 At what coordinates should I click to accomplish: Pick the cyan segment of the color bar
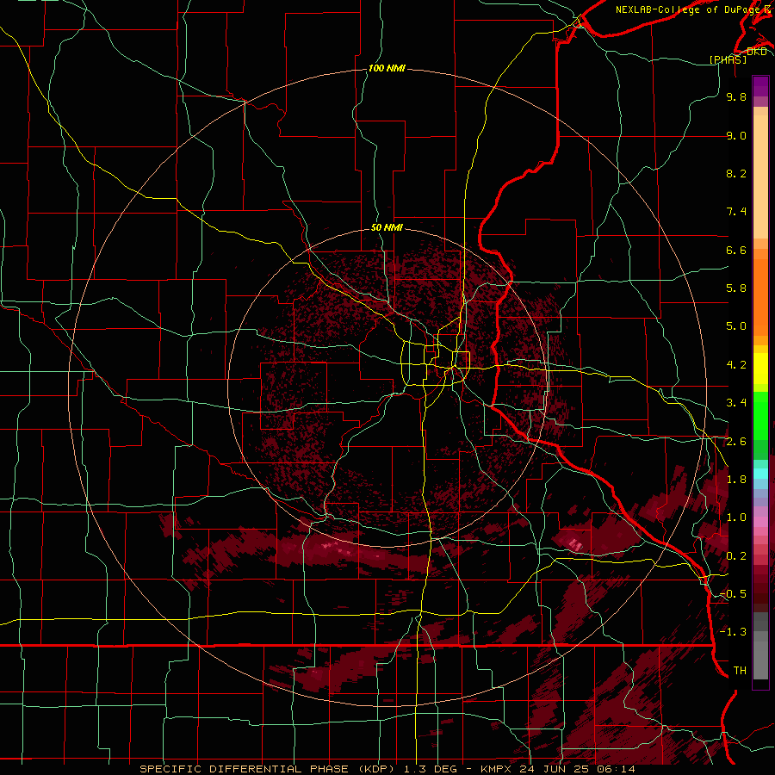coord(760,474)
